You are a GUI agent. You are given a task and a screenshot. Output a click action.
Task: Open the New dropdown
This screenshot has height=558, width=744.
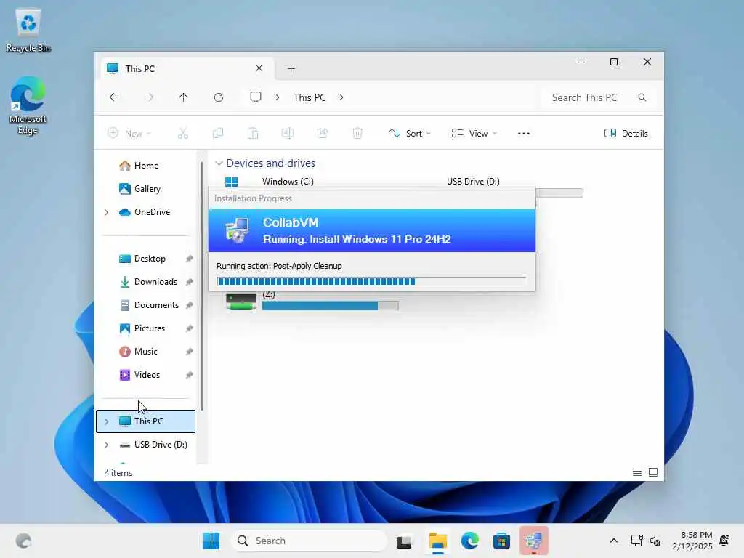(x=129, y=134)
